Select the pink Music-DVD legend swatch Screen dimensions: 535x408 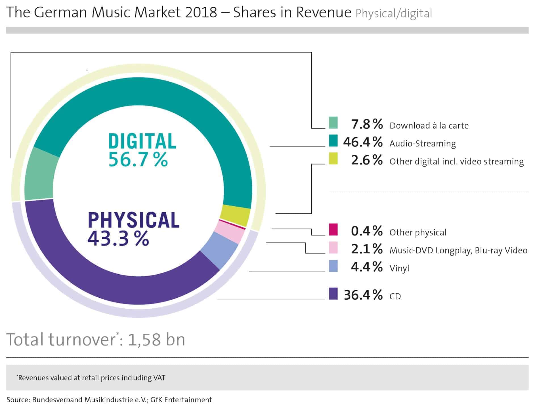pyautogui.click(x=333, y=247)
